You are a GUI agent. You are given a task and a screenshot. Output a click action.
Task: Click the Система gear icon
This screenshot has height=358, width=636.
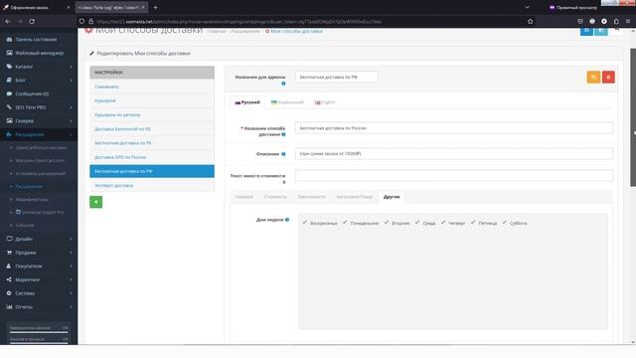(x=9, y=293)
